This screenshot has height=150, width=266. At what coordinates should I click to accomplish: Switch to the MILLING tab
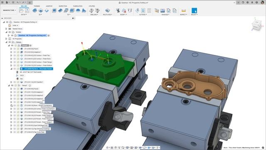point(24,6)
